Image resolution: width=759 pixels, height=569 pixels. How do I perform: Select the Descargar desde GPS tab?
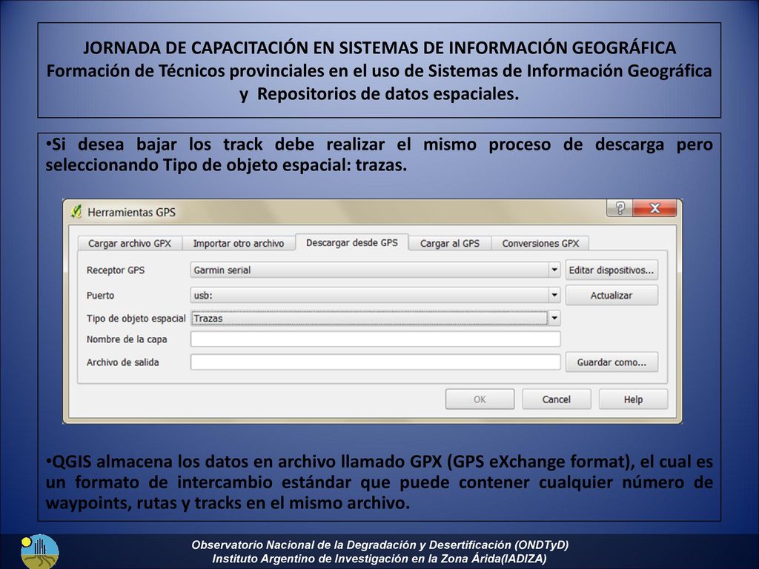352,242
